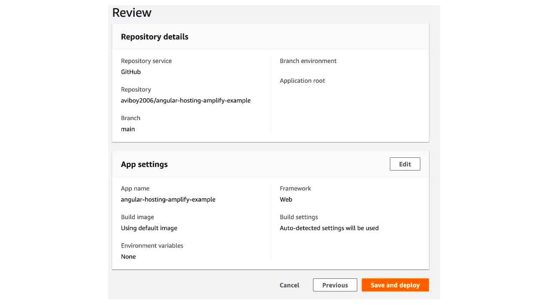Click the Save and deploy button
Viewport: 544px width, 305px height.
click(395, 285)
